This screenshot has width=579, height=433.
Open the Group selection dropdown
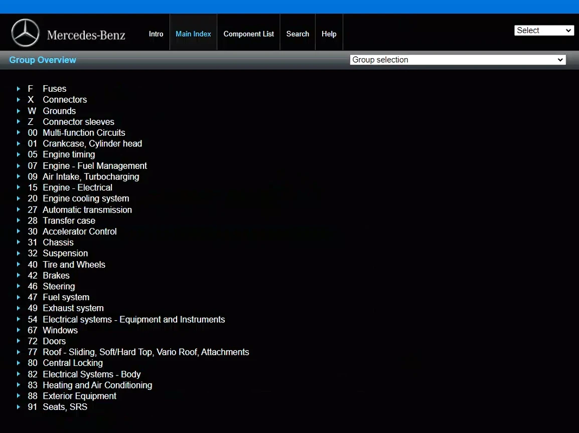point(458,60)
